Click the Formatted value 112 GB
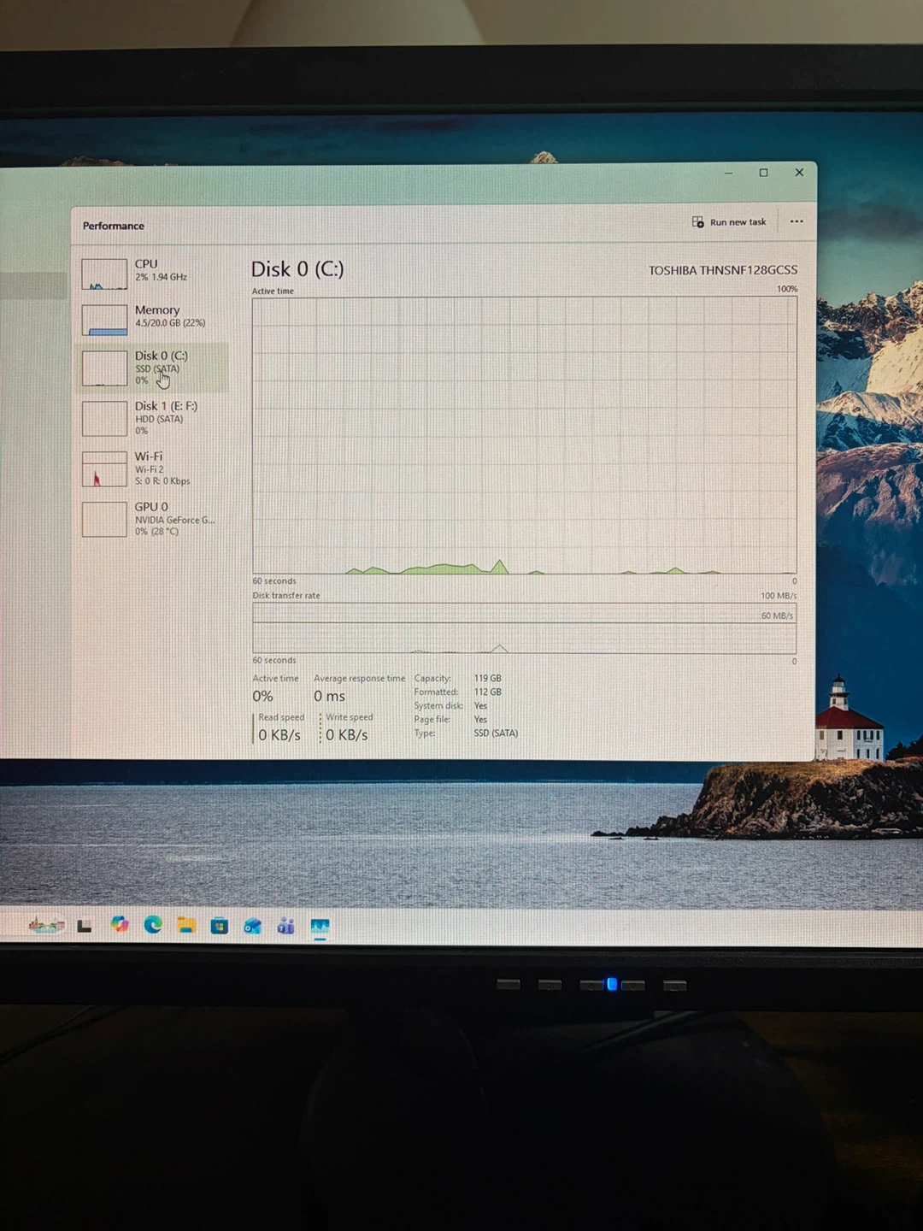Viewport: 923px width, 1231px height. pos(488,692)
